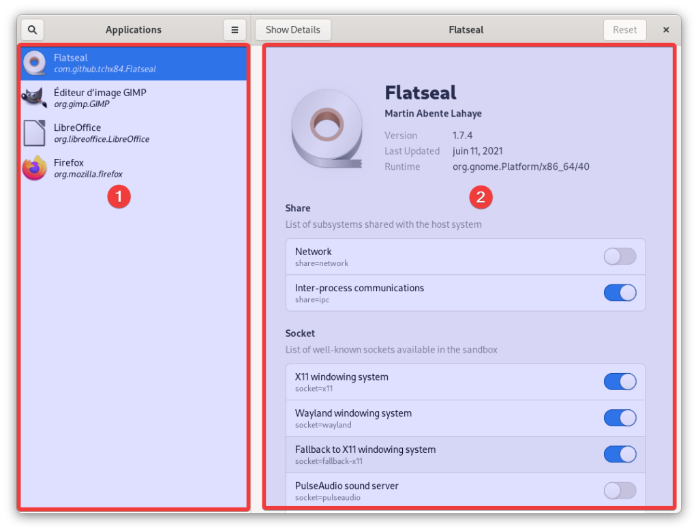Select Éditeur d'image GIMP entry
698x532 pixels.
coord(134,98)
